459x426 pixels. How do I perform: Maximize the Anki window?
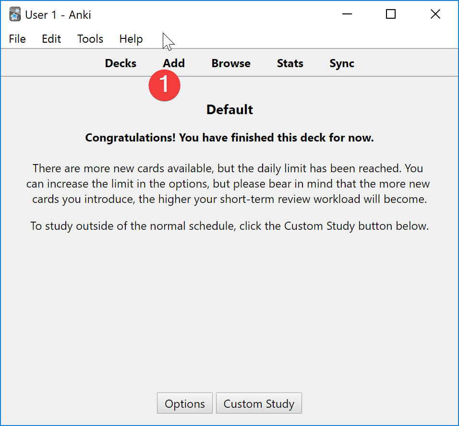coord(391,14)
